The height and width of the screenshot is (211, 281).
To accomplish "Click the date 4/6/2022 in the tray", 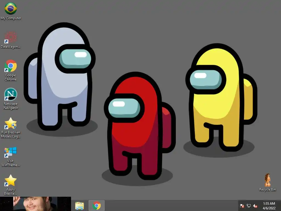I will (269, 208).
